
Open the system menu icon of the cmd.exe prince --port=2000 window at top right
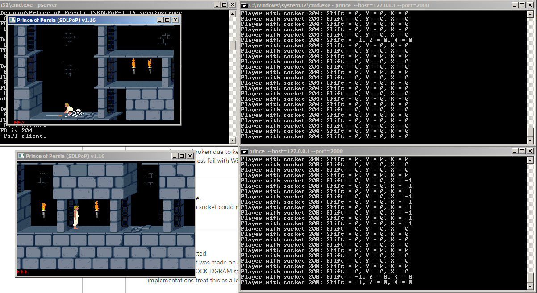tap(245, 5)
